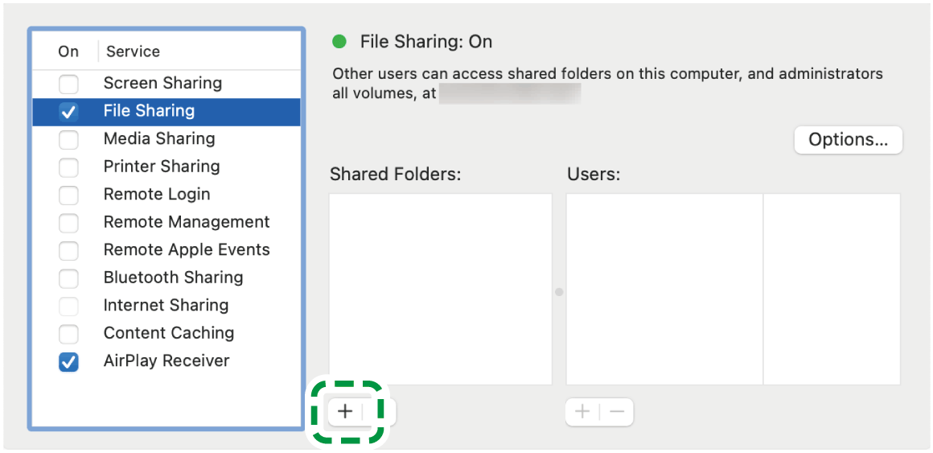Check the Content Caching checkbox
Screen dimensions: 933x453
tap(69, 334)
